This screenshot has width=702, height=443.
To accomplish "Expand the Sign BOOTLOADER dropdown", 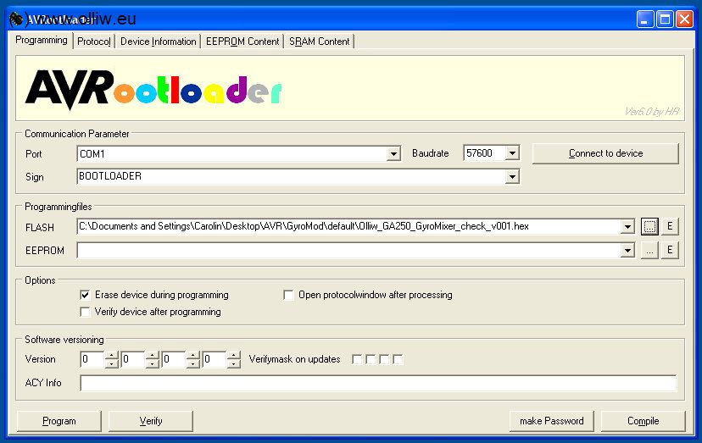I will [x=511, y=177].
